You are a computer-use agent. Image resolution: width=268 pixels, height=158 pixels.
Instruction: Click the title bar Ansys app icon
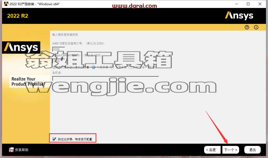point(6,4)
